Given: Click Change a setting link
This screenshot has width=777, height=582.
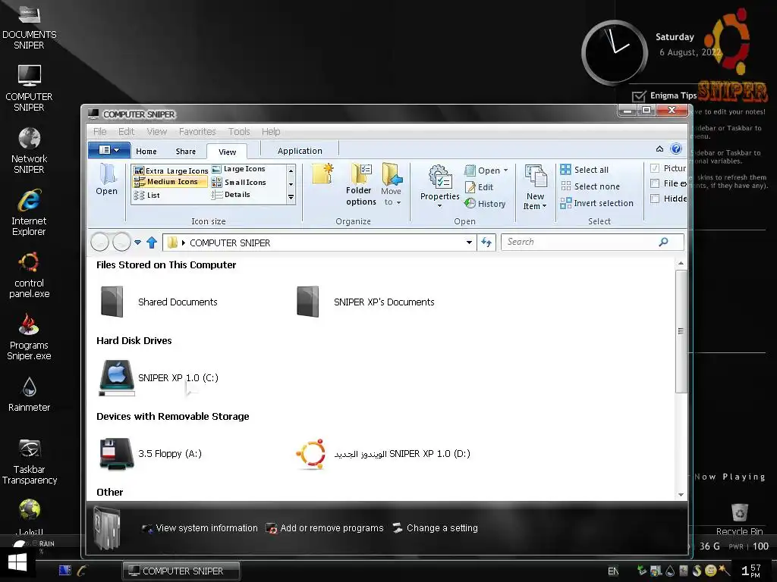Looking at the screenshot, I should (x=435, y=528).
